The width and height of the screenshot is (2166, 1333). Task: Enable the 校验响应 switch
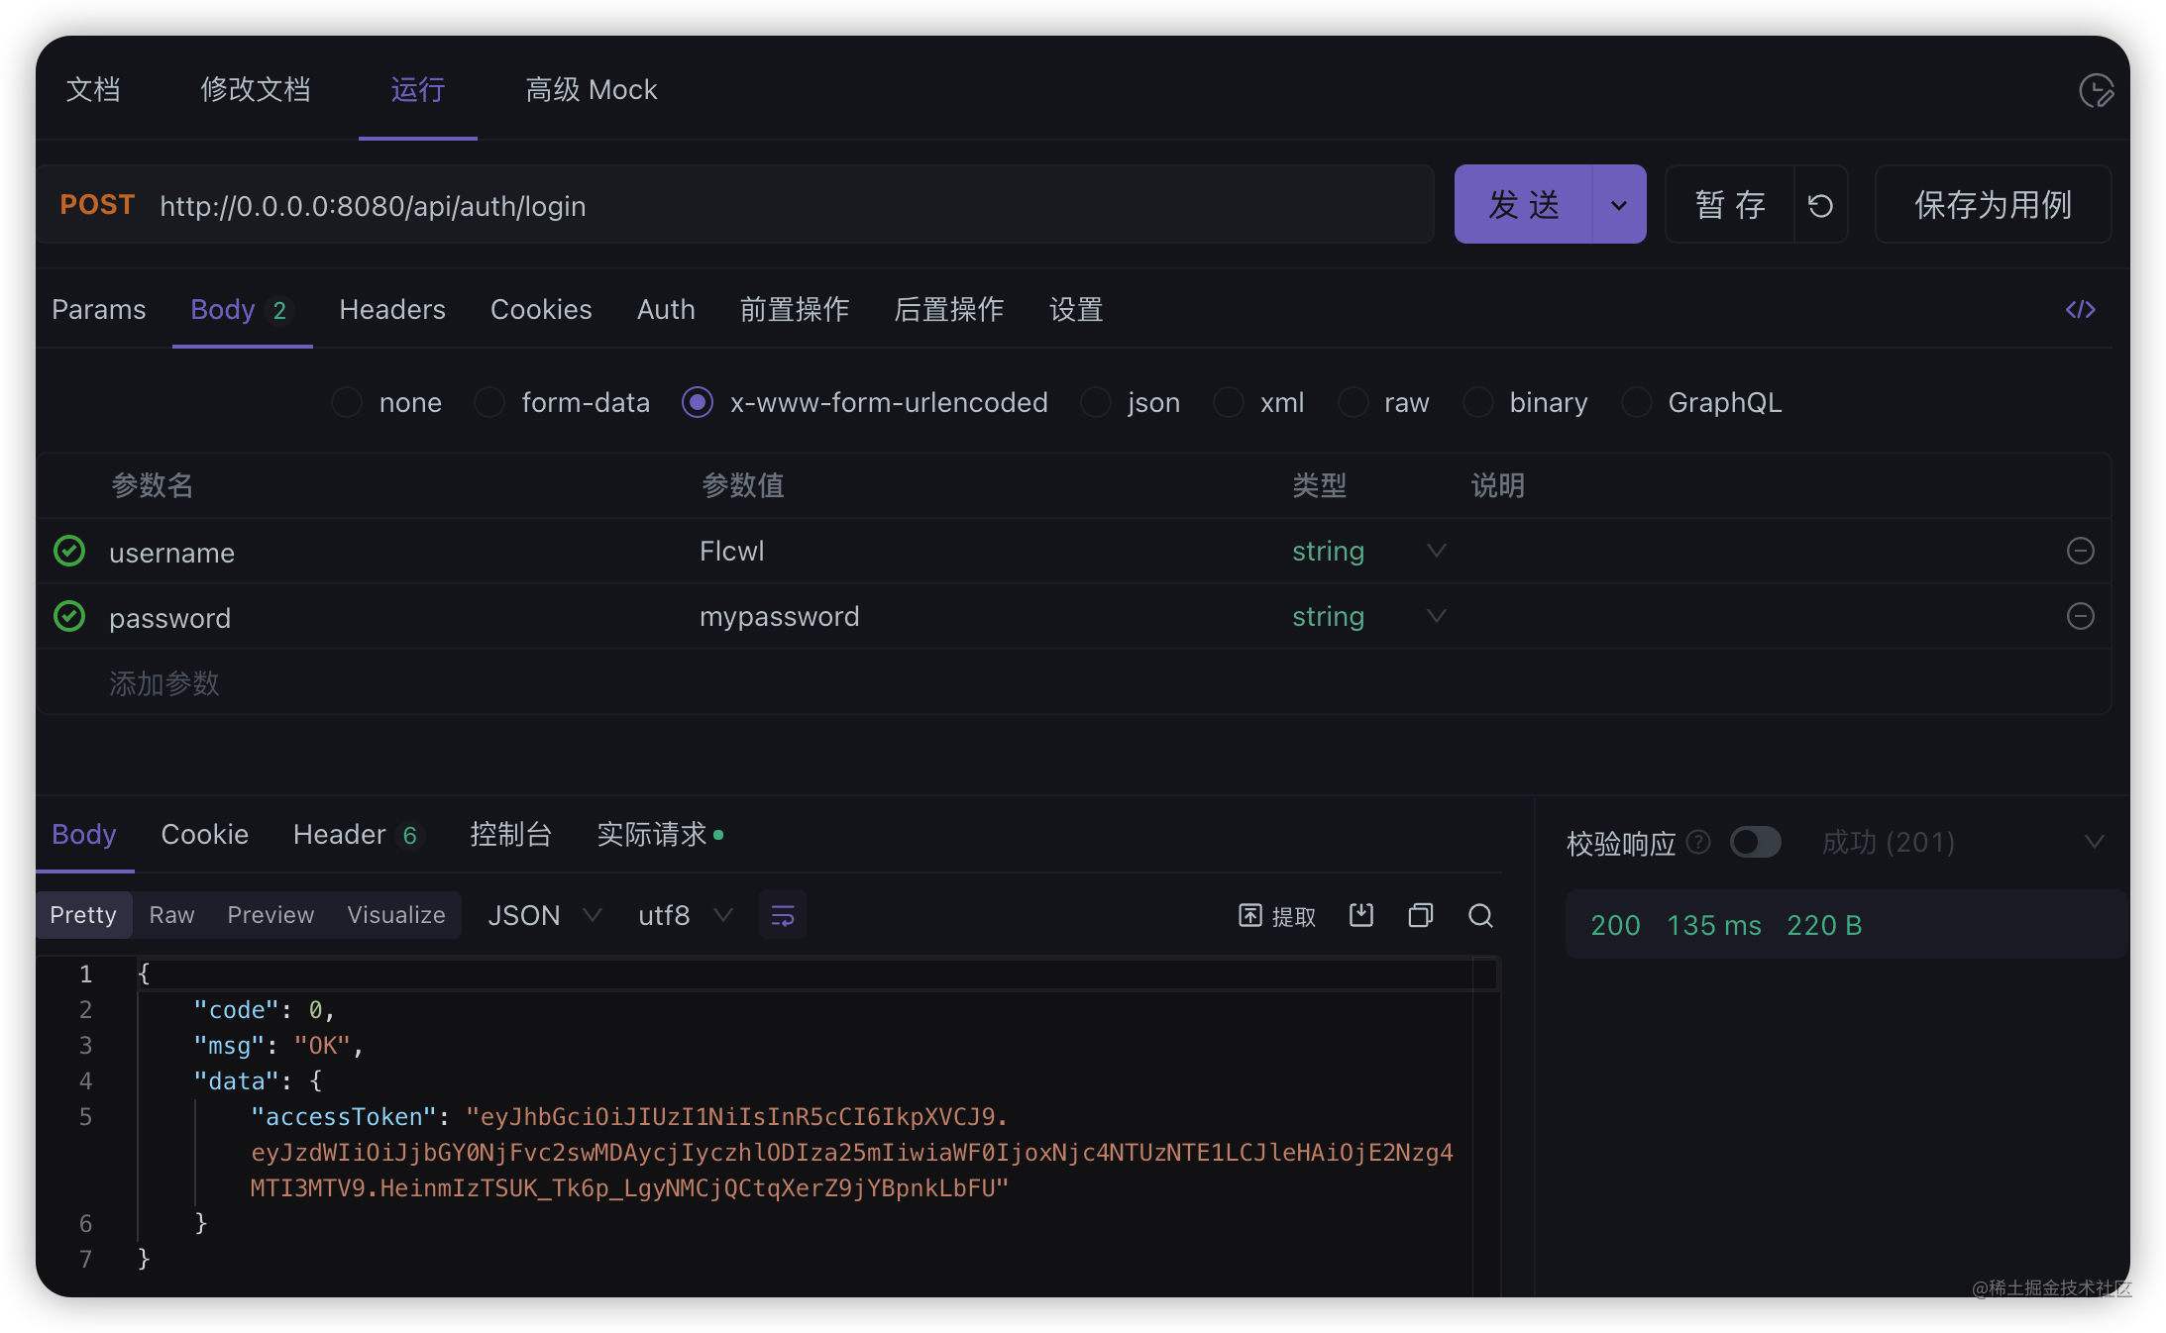(1755, 843)
